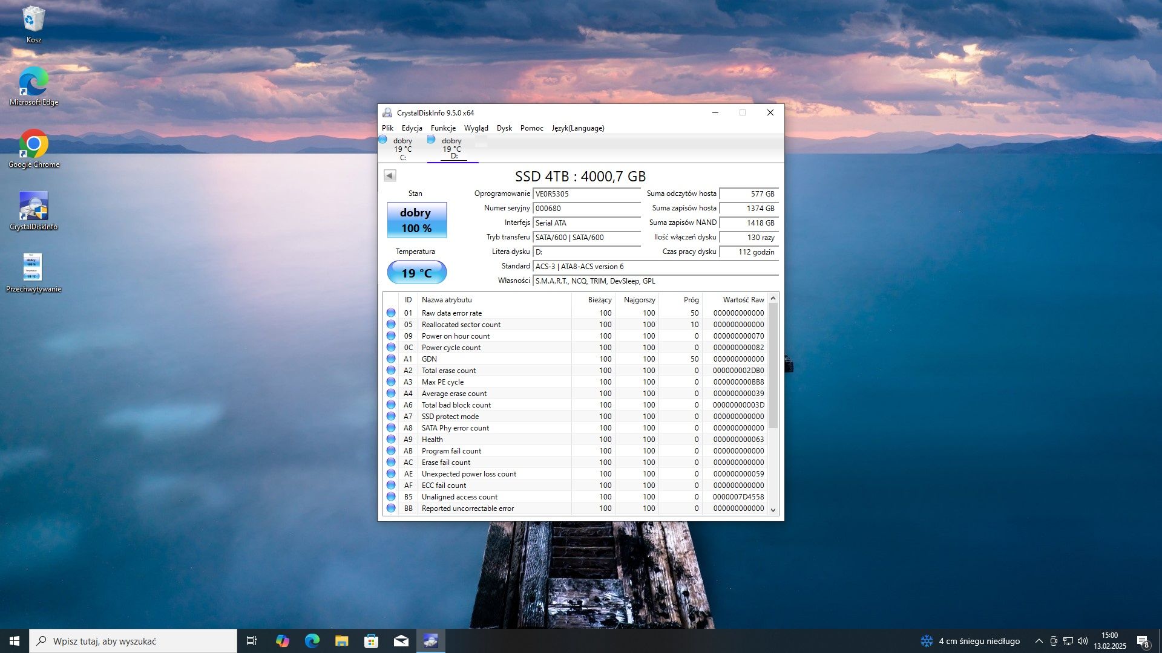Open the volume control in system tray
The width and height of the screenshot is (1162, 653).
[1083, 641]
